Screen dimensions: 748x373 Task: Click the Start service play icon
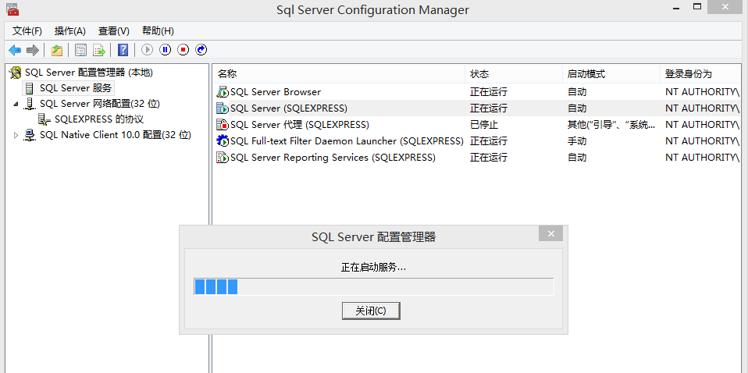(x=147, y=50)
